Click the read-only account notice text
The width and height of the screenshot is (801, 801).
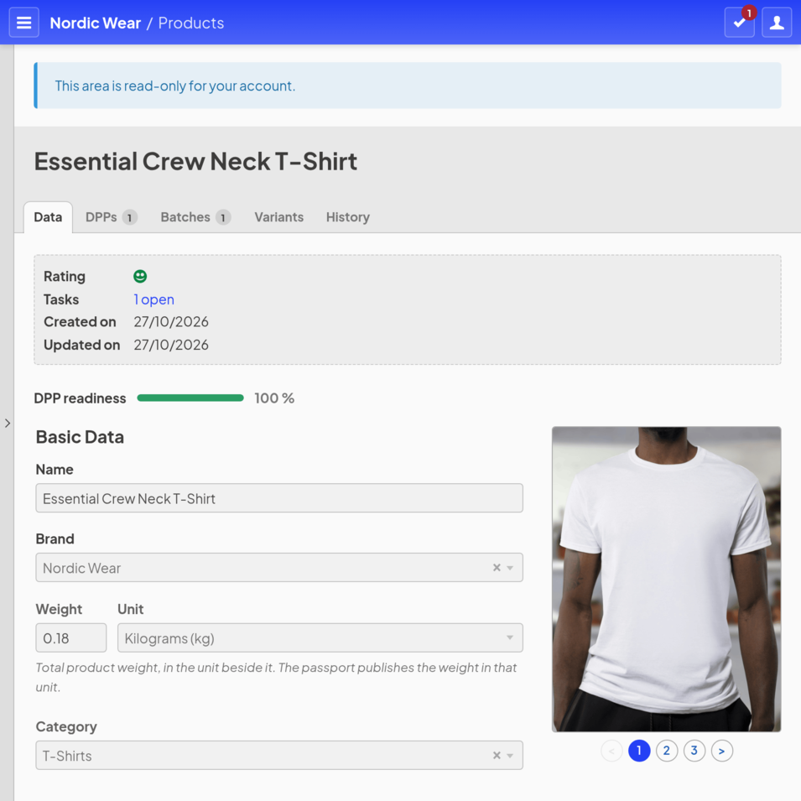tap(175, 86)
